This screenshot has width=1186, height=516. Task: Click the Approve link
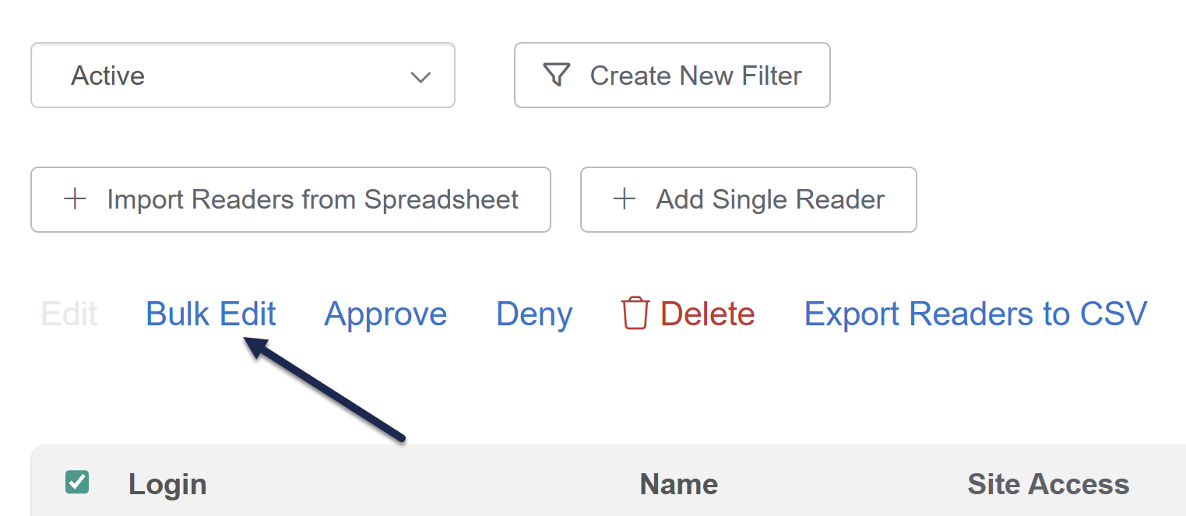(x=385, y=314)
